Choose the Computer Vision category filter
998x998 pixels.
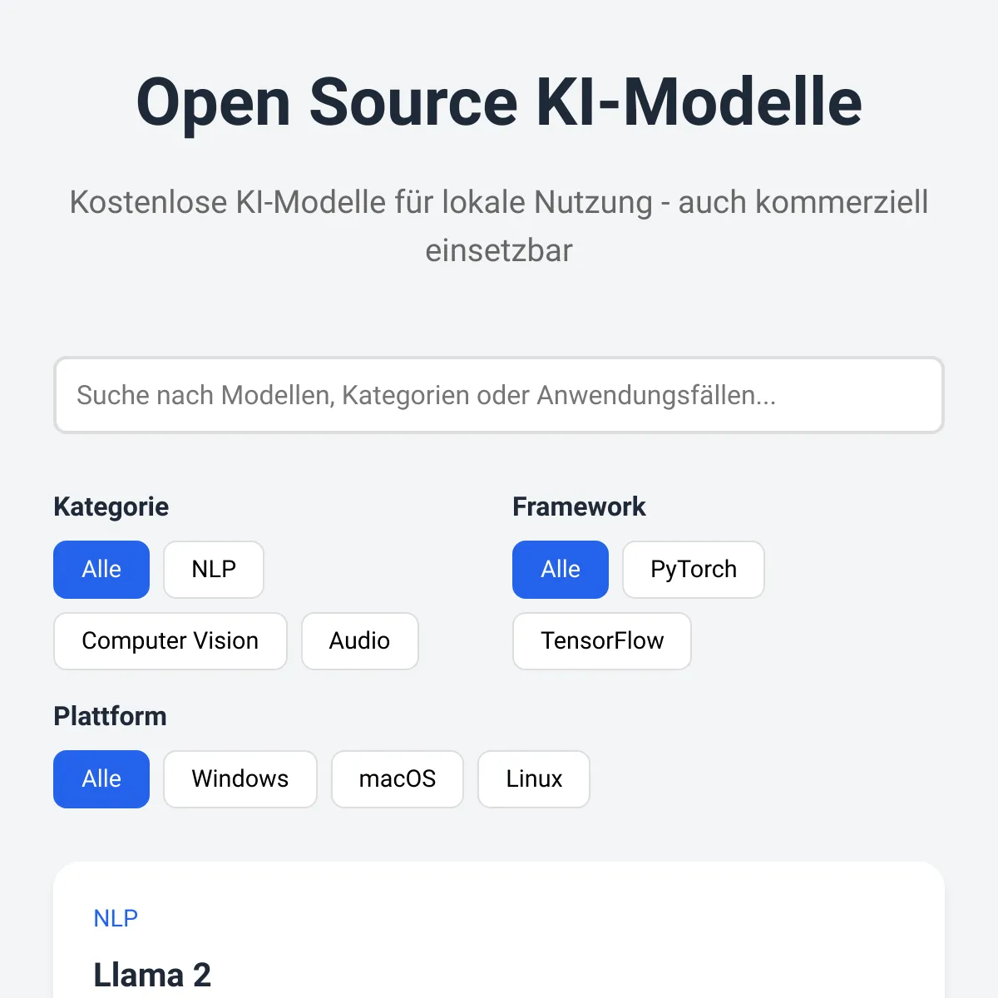pyautogui.click(x=170, y=641)
